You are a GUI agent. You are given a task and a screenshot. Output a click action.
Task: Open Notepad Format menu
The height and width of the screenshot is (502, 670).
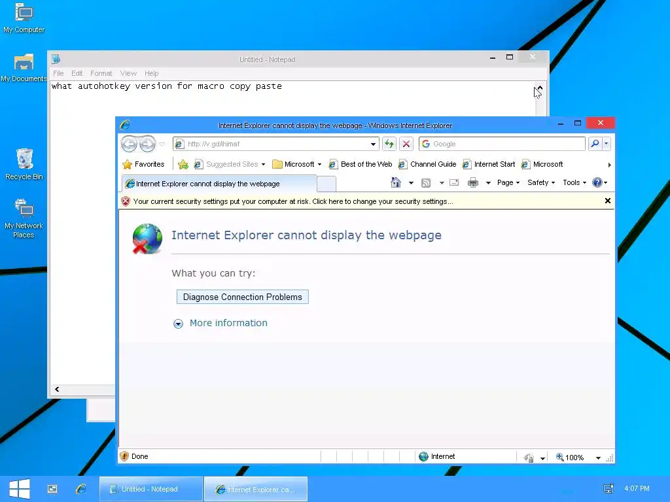tap(101, 73)
